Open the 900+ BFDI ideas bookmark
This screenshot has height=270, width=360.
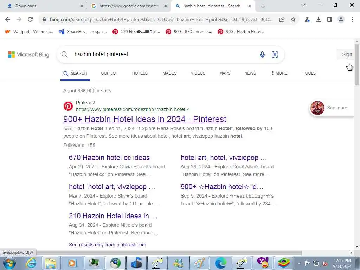click(189, 32)
